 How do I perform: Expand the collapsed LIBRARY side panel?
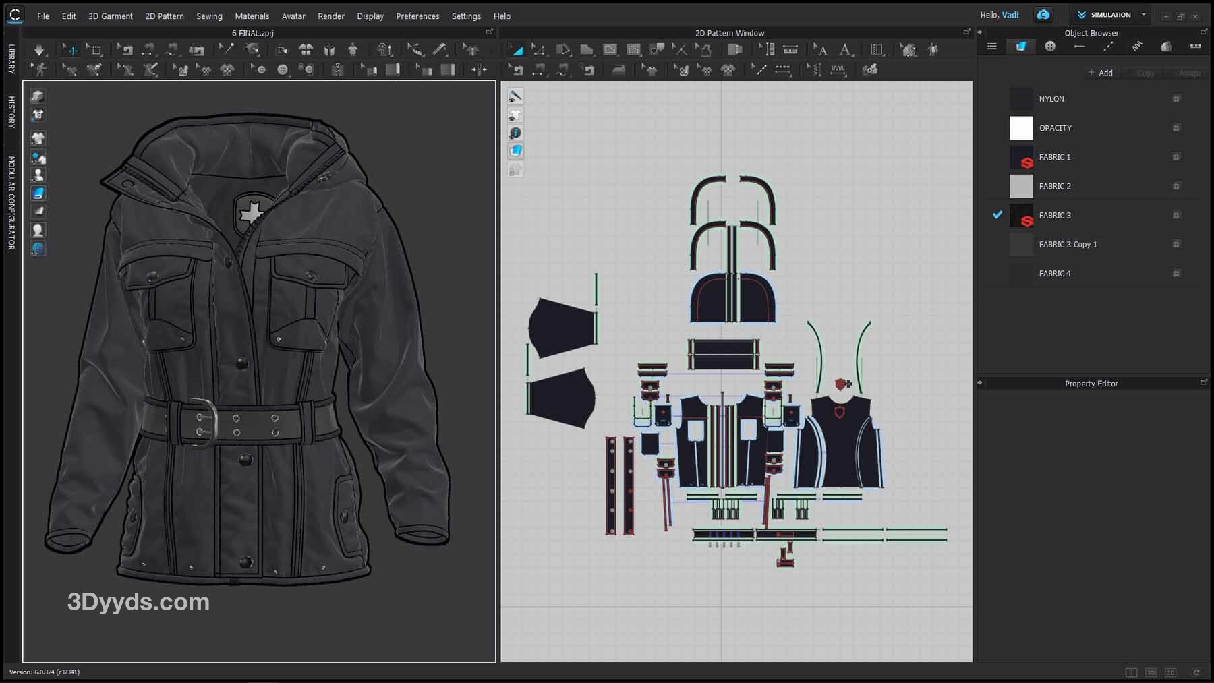point(11,59)
